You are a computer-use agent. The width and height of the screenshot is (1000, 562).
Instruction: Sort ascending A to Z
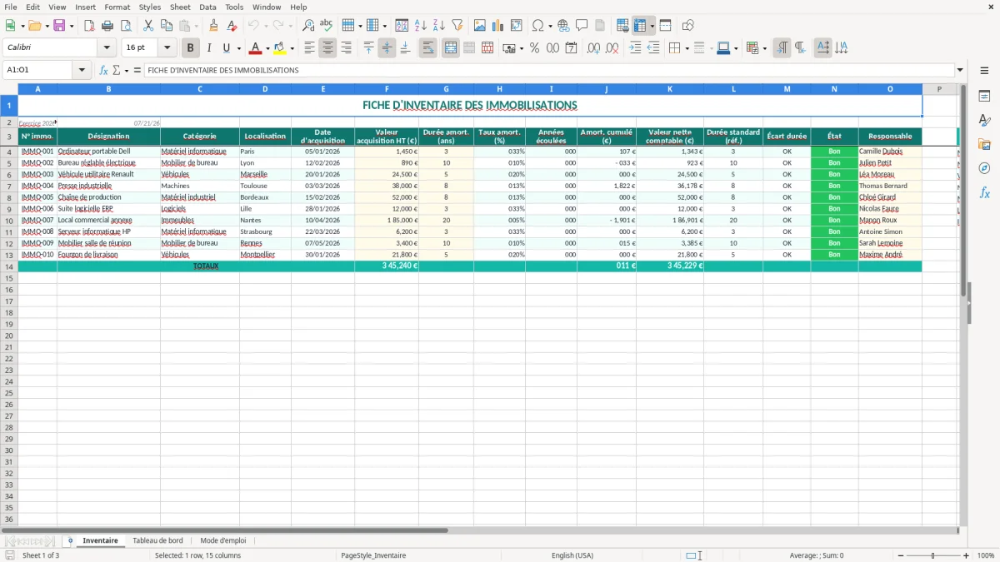coord(420,26)
